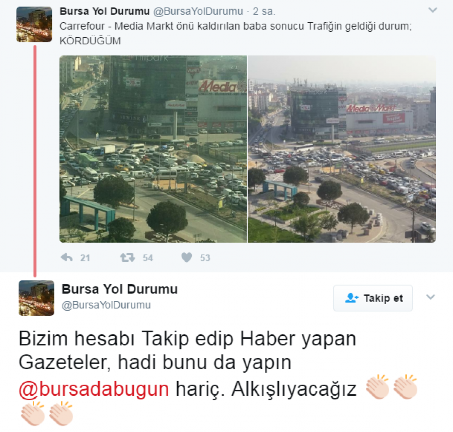
Task: Open the '2 sa.' timestamp link
Action: (x=264, y=11)
